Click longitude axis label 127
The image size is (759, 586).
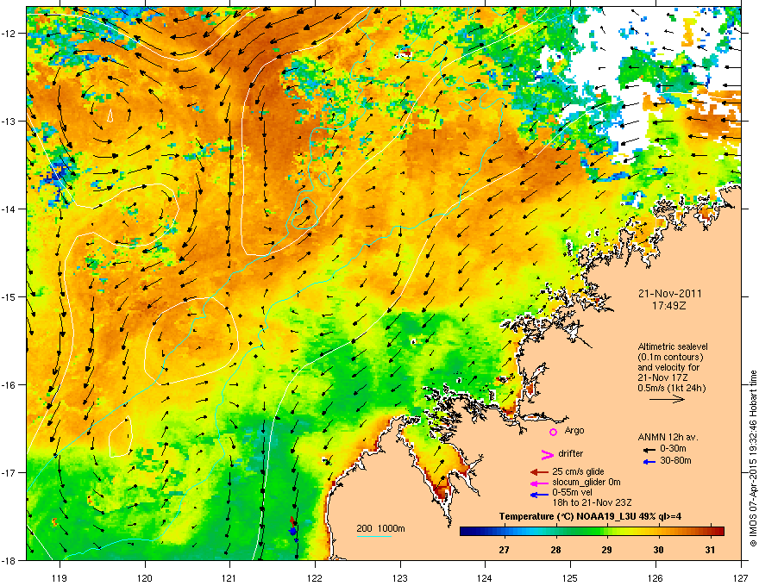click(741, 577)
